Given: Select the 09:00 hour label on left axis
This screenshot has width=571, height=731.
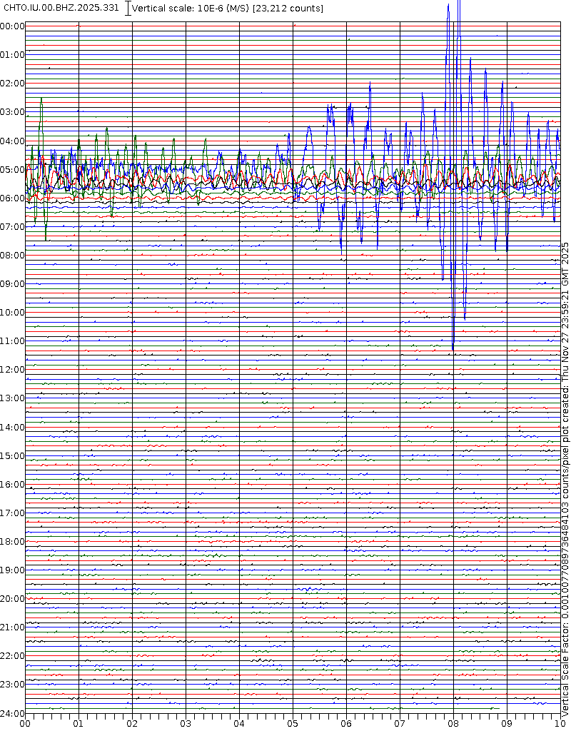Looking at the screenshot, I should tap(12, 284).
